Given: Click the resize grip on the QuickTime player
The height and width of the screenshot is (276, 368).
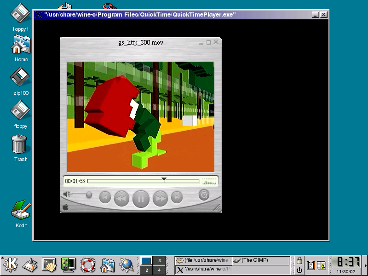Looking at the screenshot, I should [217, 208].
